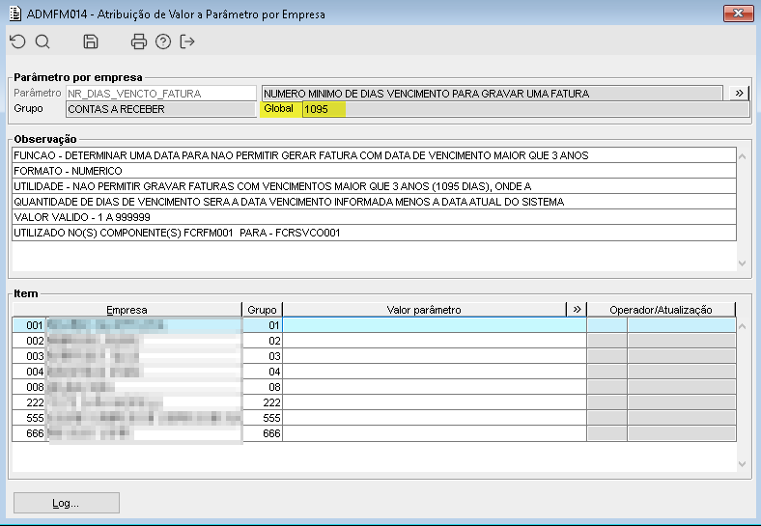Click the printer toolbar icon
Viewport: 761px width, 526px height.
pyautogui.click(x=139, y=42)
